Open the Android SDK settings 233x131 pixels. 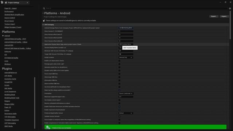pyautogui.click(x=9, y=45)
